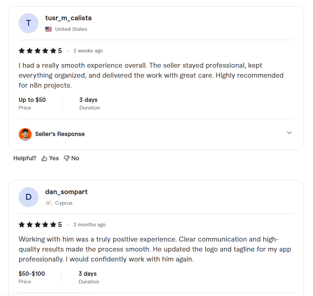Open dan_sompart's profile
The image size is (313, 296).
coord(66,192)
